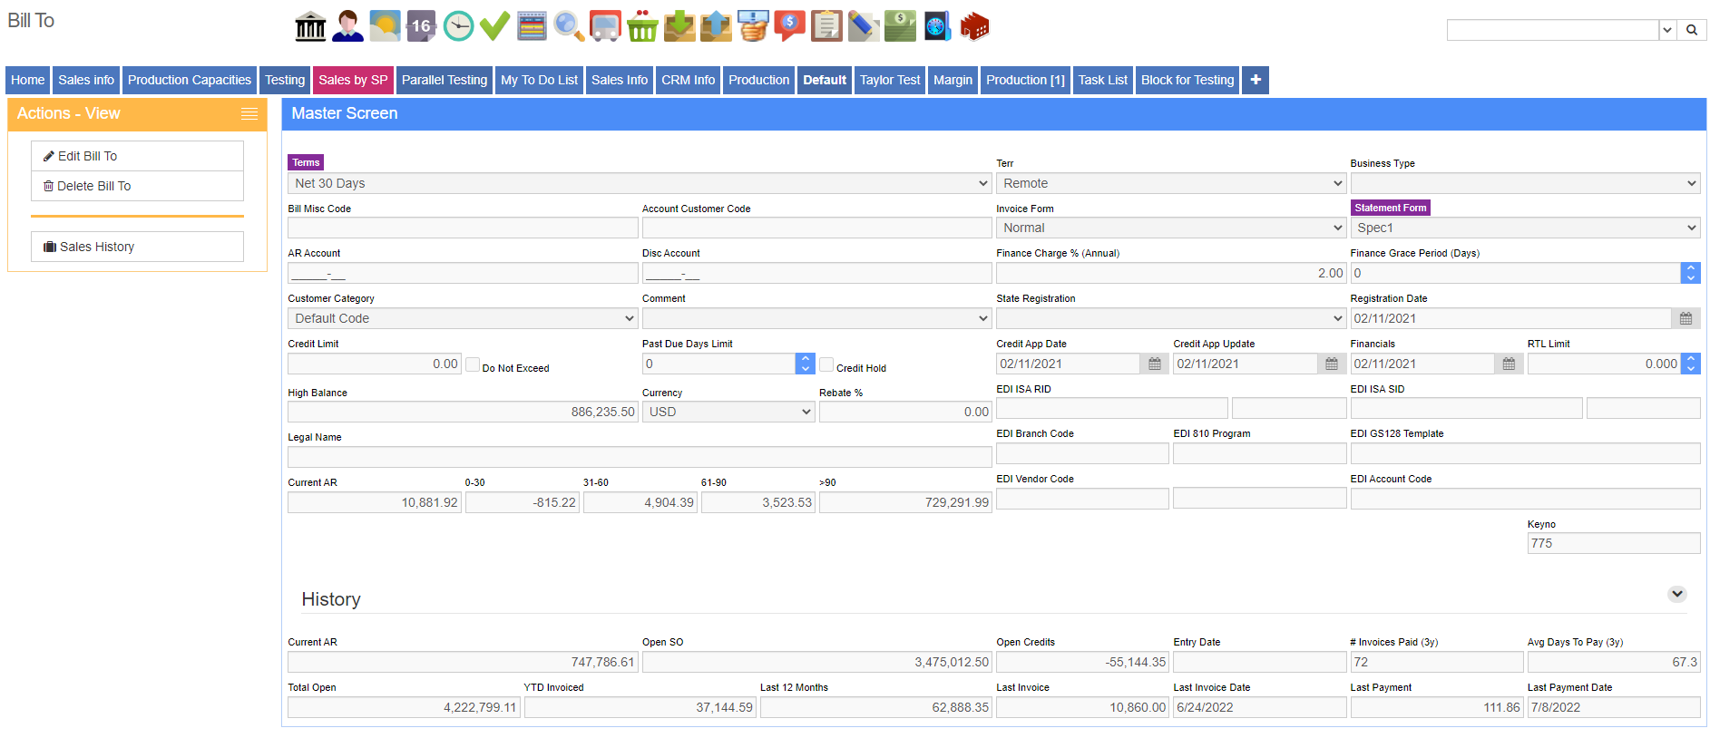Screen dimensions: 1710x738
Task: Collapse the History section chevron
Action: 1677,594
